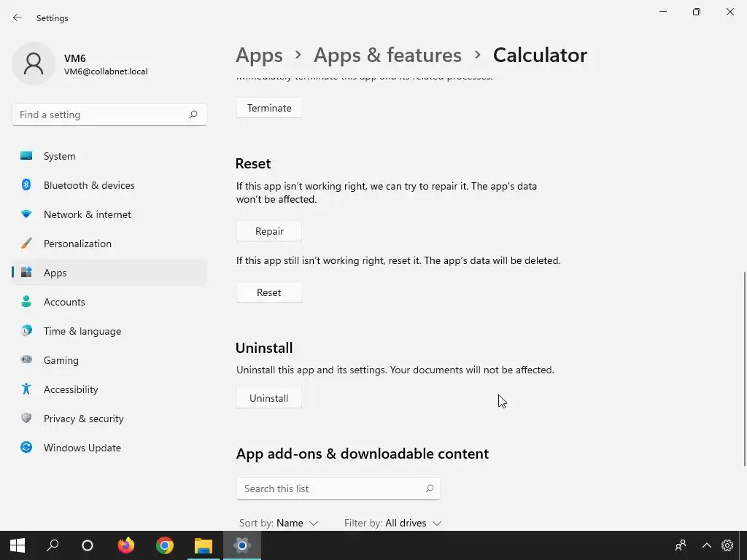The image size is (747, 560).
Task: Open Cortana circle on taskbar
Action: pyautogui.click(x=88, y=545)
